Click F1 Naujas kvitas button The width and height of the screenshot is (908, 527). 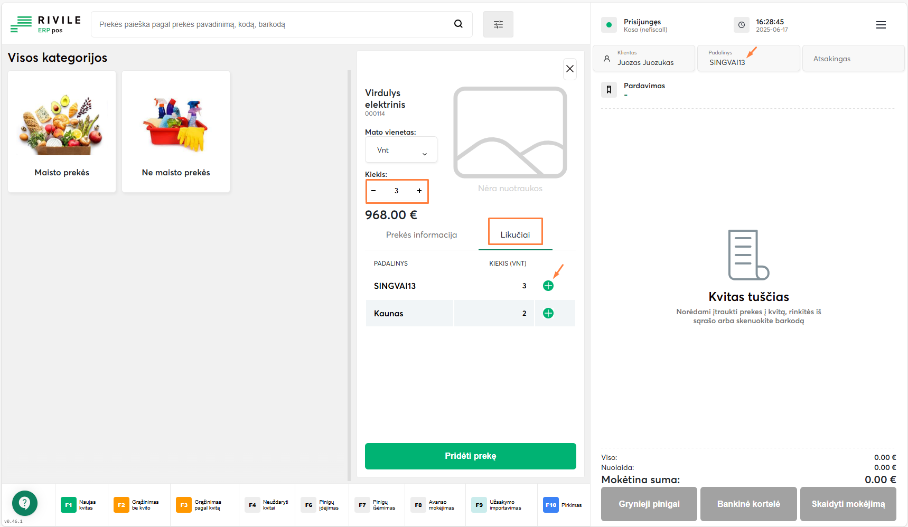pyautogui.click(x=79, y=505)
